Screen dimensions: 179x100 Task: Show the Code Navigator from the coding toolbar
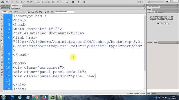pos(2,19)
